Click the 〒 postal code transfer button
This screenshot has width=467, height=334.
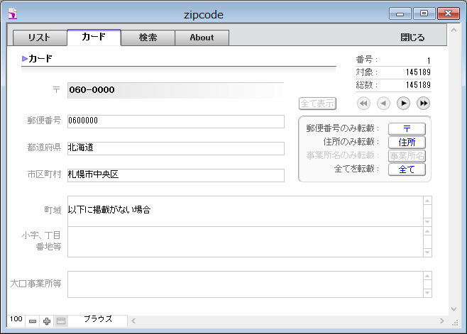tap(407, 128)
